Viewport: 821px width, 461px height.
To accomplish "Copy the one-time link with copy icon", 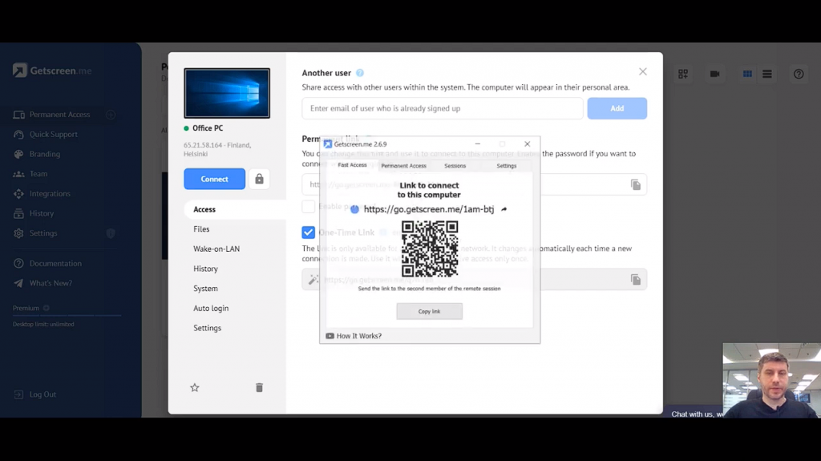I will [x=636, y=280].
